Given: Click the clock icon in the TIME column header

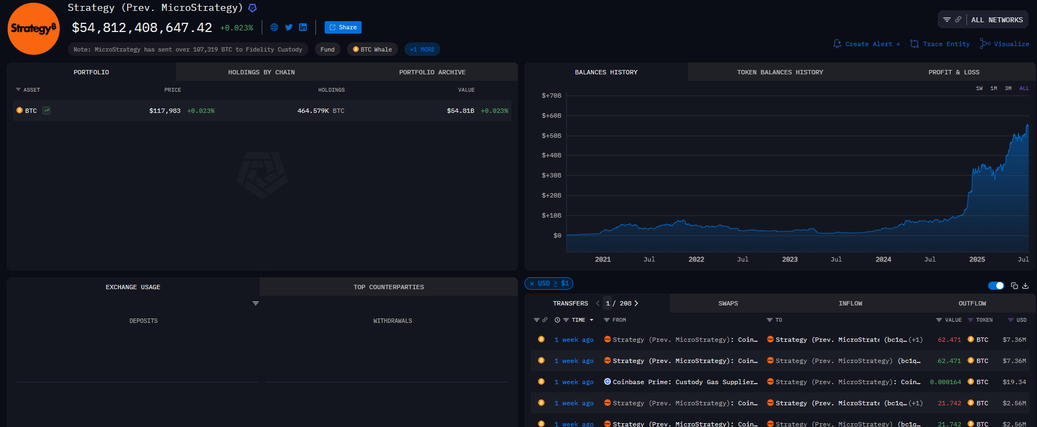Looking at the screenshot, I should click(557, 320).
